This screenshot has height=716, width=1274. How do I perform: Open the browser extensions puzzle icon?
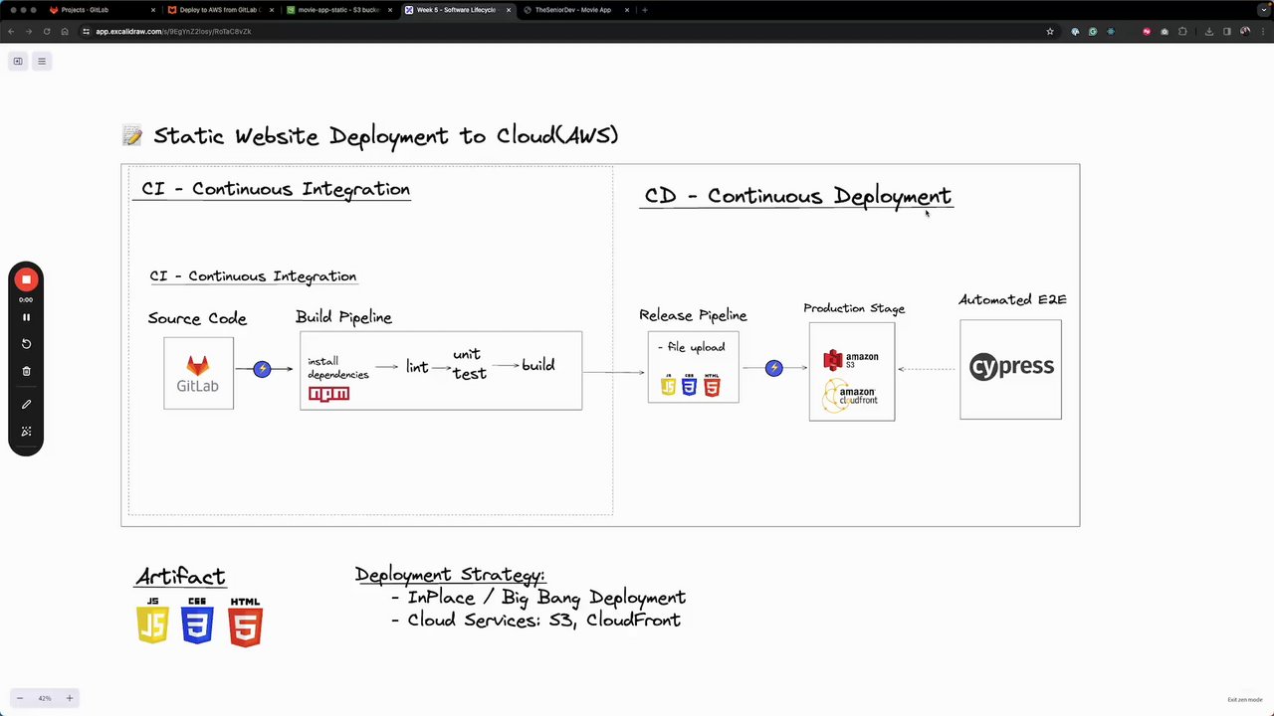(x=1182, y=31)
